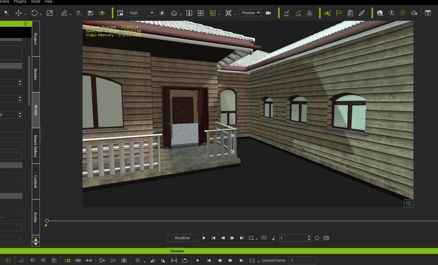Click the motion path ball icon

[x=286, y=13]
